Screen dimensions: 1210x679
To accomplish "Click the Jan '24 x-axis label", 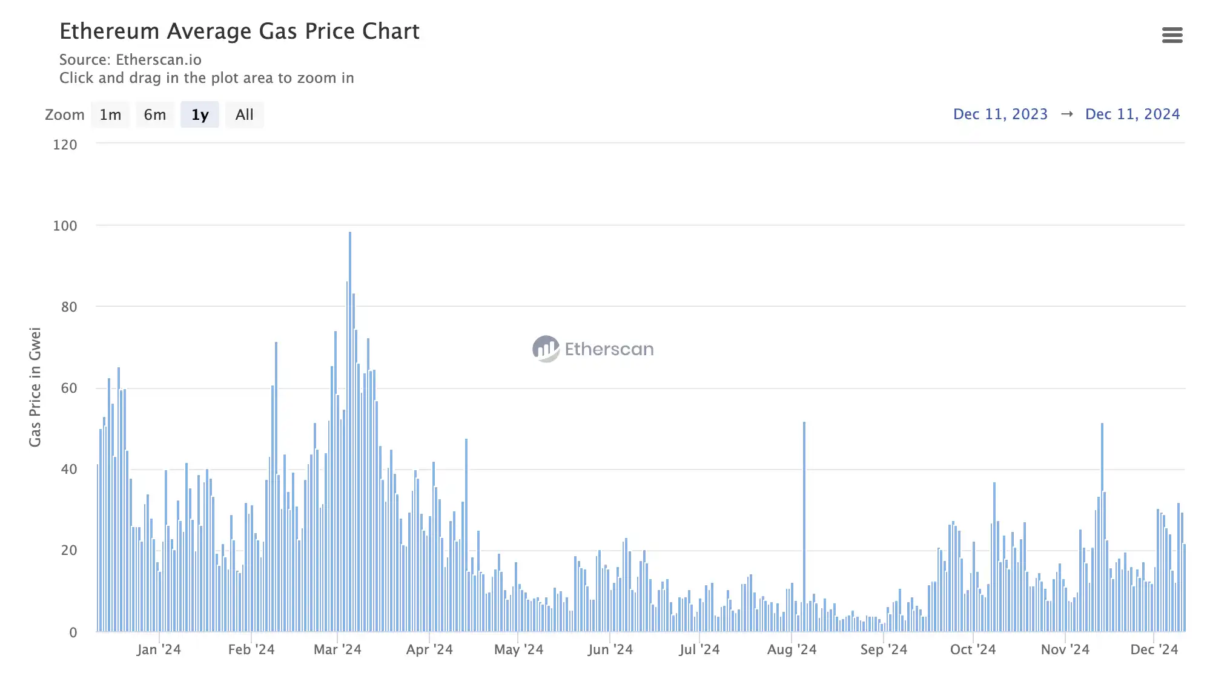I will [159, 650].
